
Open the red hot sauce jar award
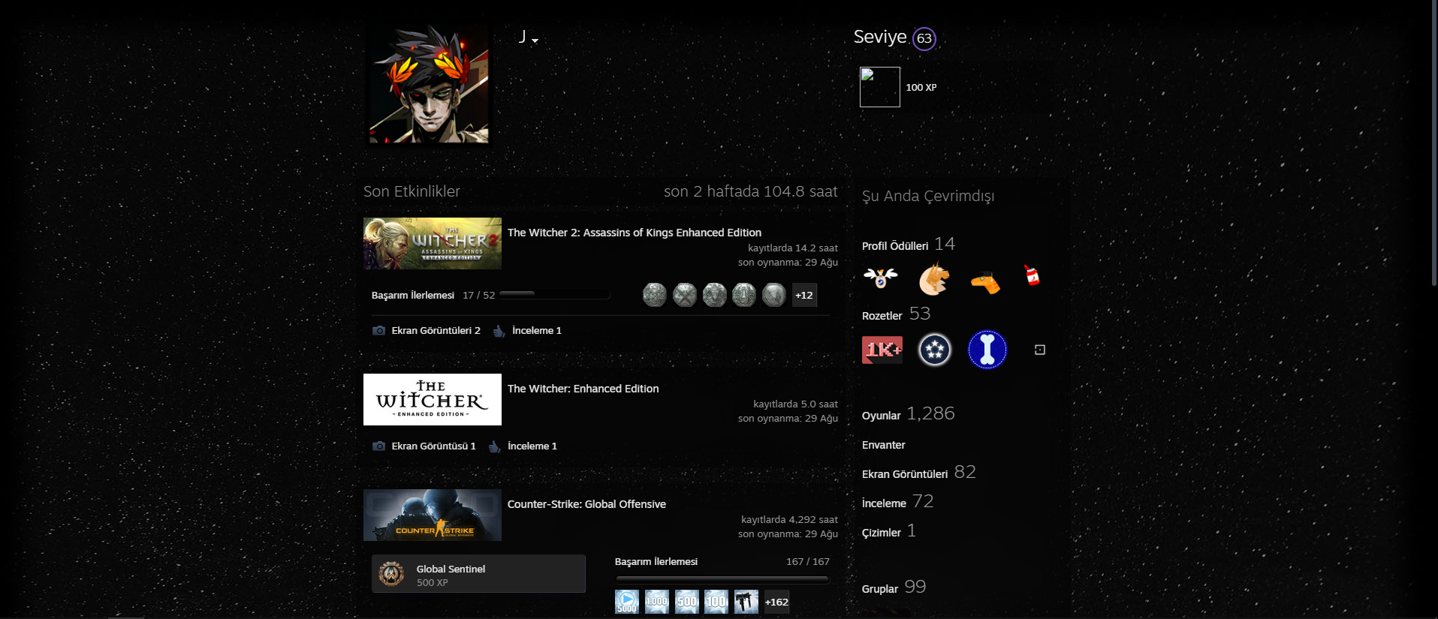pos(1033,275)
